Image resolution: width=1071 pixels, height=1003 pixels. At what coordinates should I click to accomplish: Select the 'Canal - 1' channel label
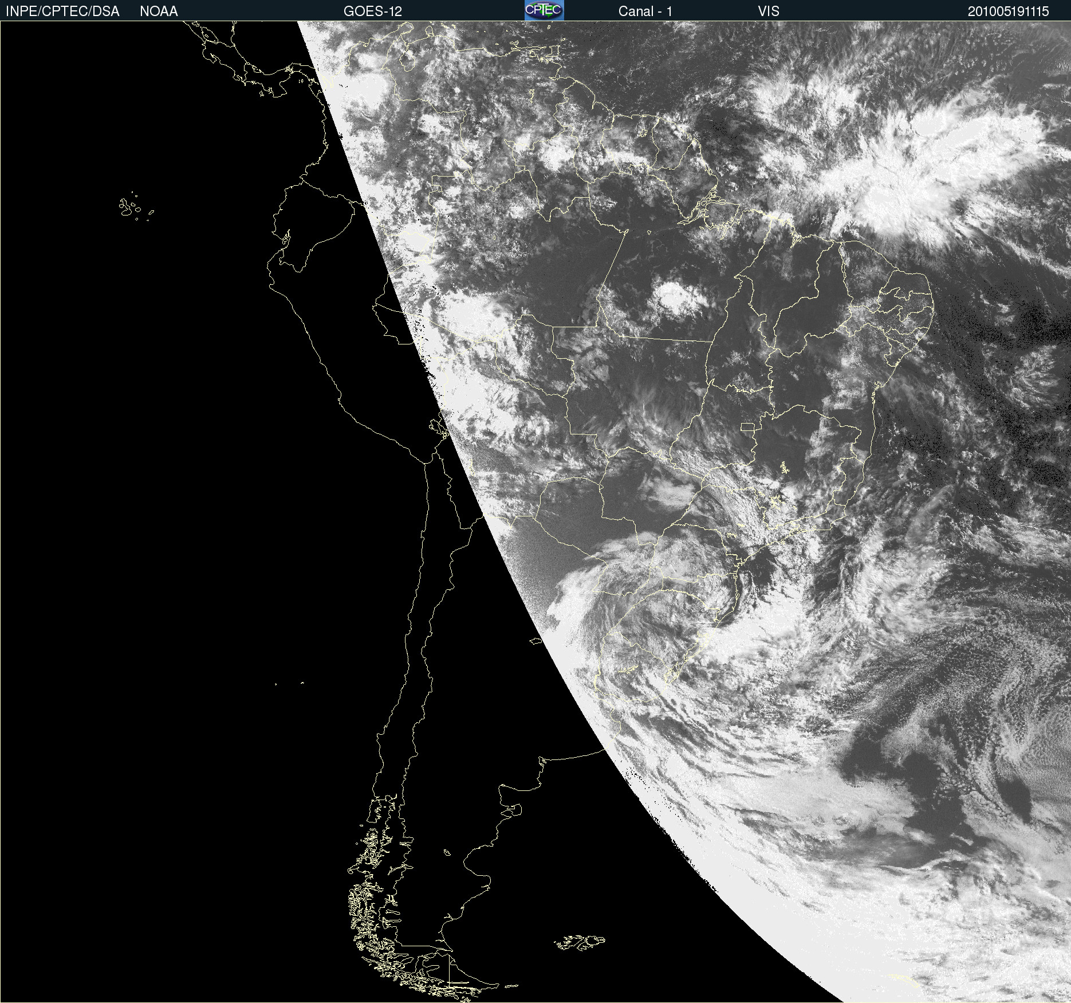[x=645, y=11]
